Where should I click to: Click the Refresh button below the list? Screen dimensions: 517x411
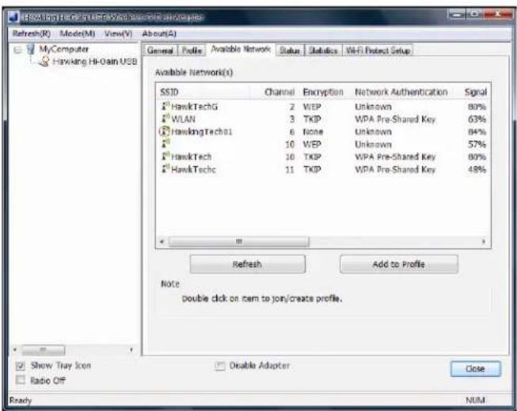click(247, 264)
